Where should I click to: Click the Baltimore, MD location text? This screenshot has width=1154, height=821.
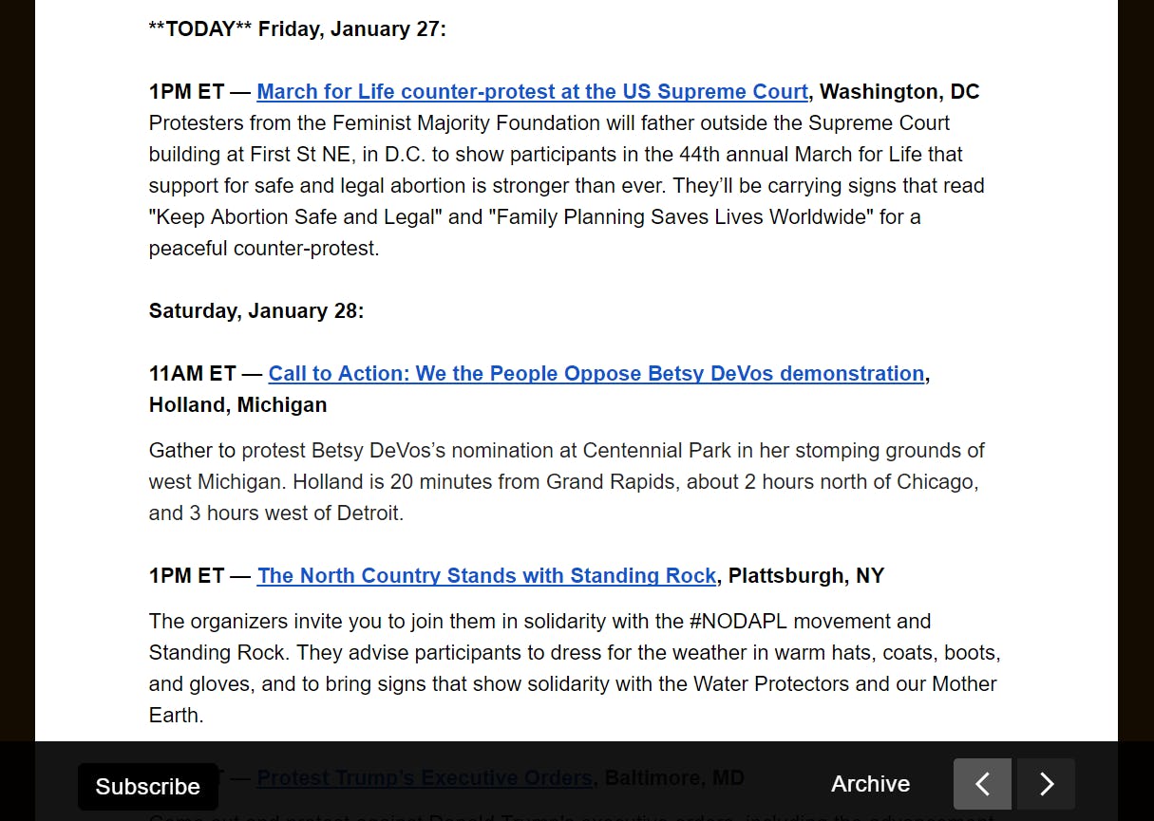click(x=674, y=778)
